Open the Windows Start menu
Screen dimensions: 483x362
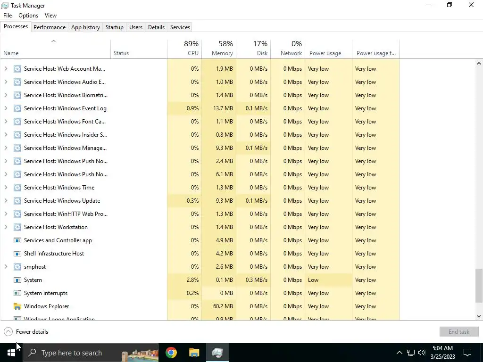pos(11,353)
